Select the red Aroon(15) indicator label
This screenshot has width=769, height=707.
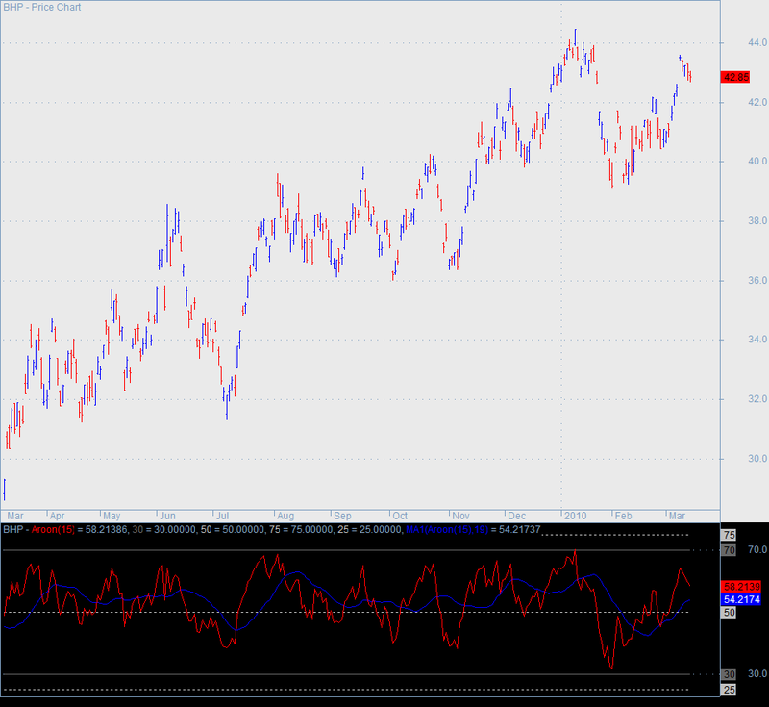coord(54,530)
